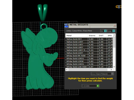Select the Yellow Gold:18KY R... row
The width and height of the screenshot is (134, 100).
pos(89,50)
